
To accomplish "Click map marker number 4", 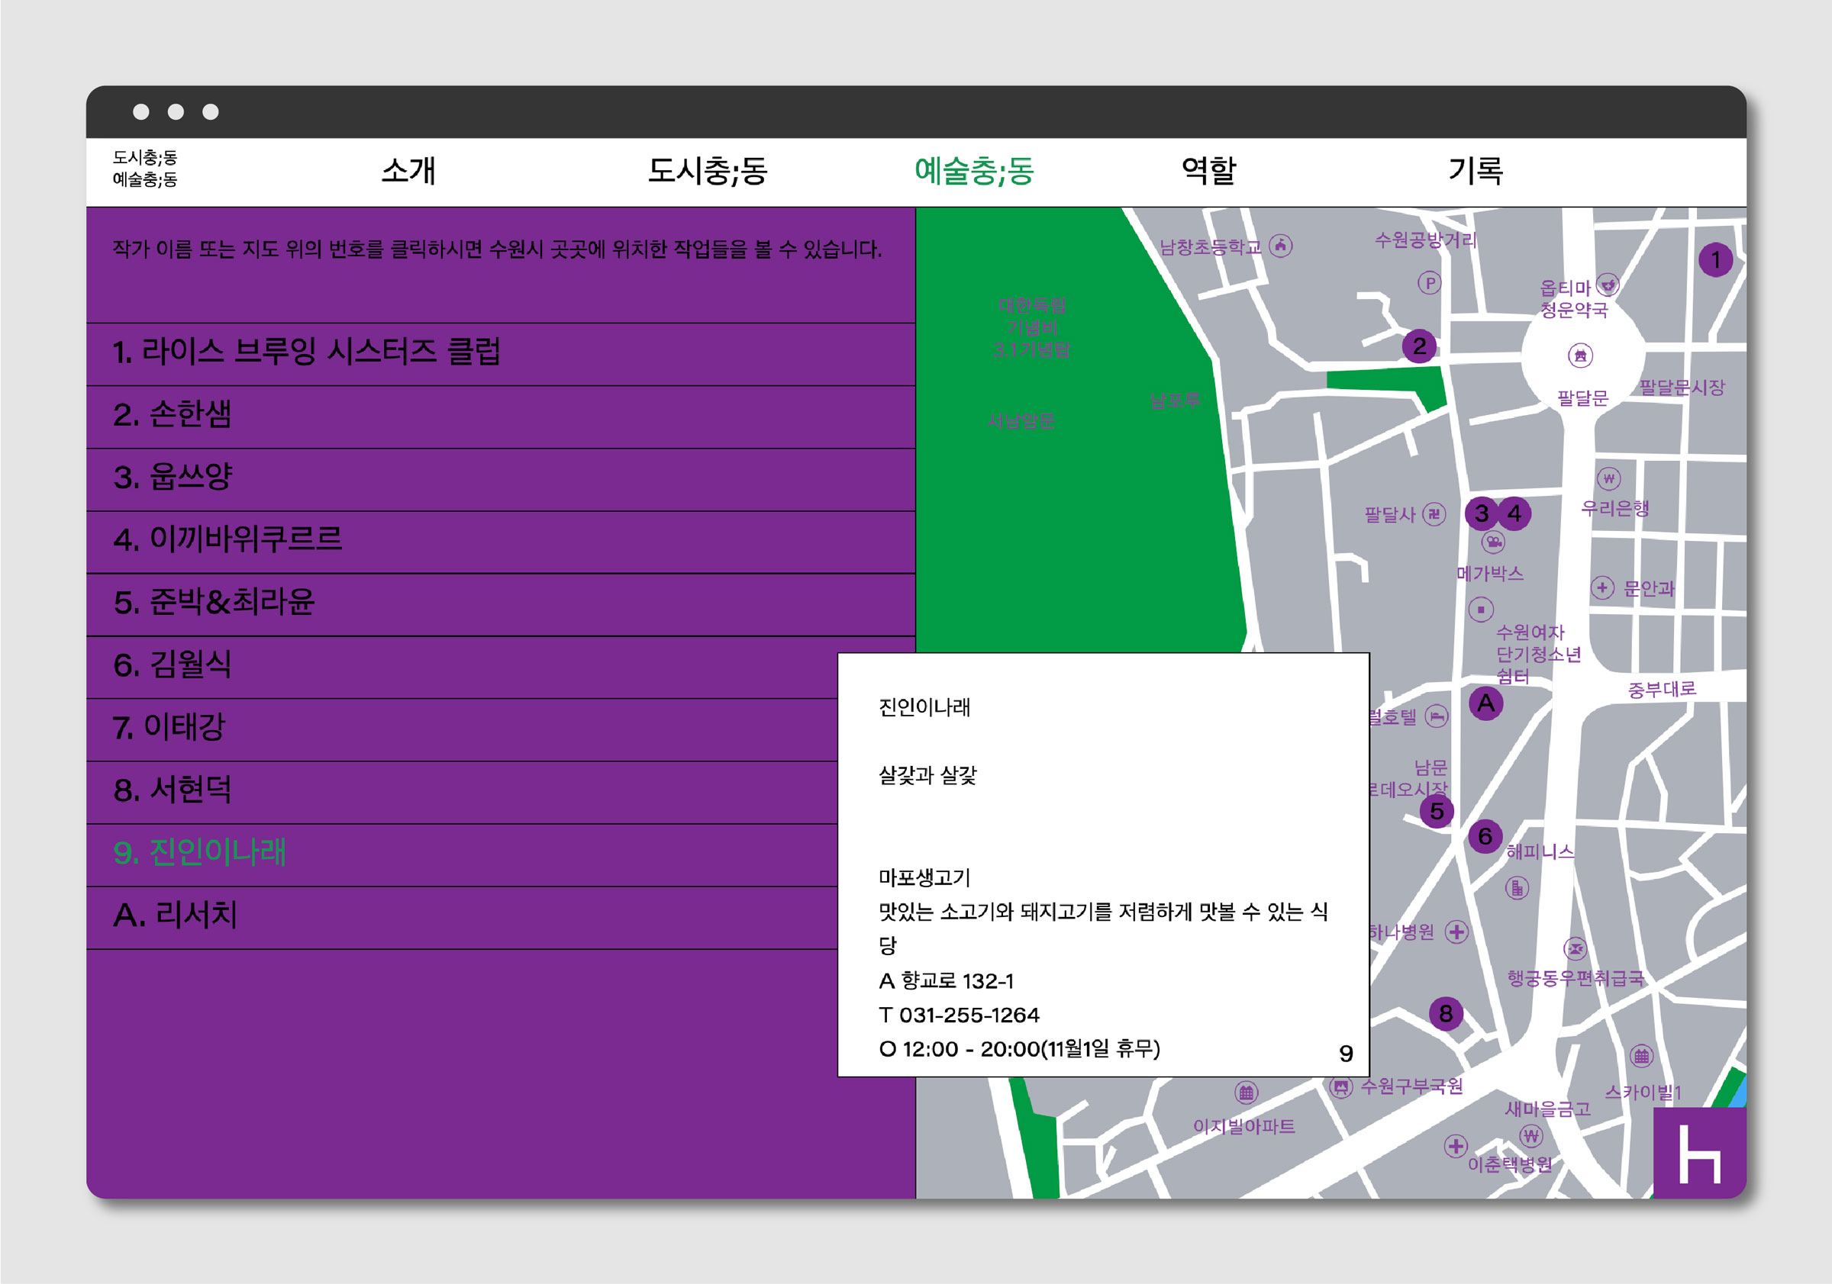I will click(x=1514, y=513).
